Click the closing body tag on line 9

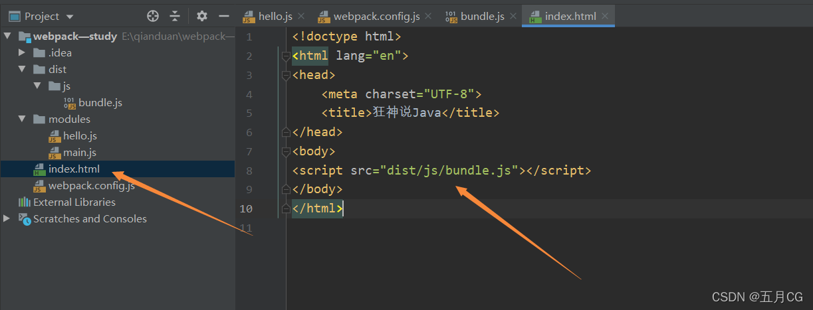pyautogui.click(x=317, y=189)
